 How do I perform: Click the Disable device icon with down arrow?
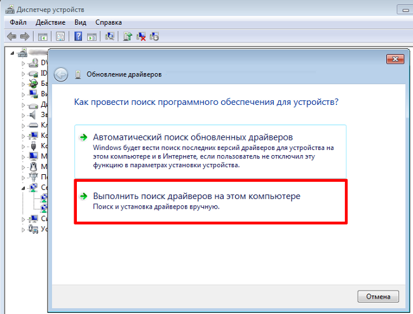(x=153, y=37)
